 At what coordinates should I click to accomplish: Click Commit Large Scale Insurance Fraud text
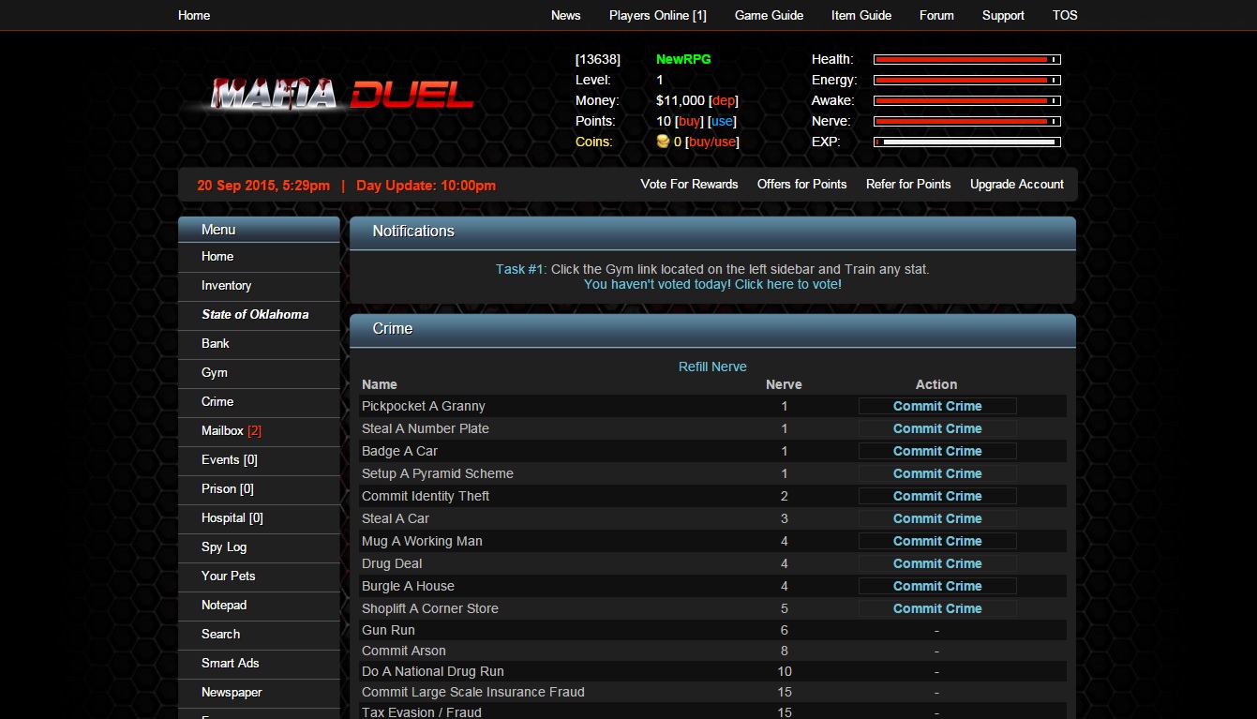pyautogui.click(x=473, y=692)
